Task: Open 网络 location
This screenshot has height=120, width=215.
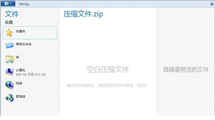Action: coord(30,85)
